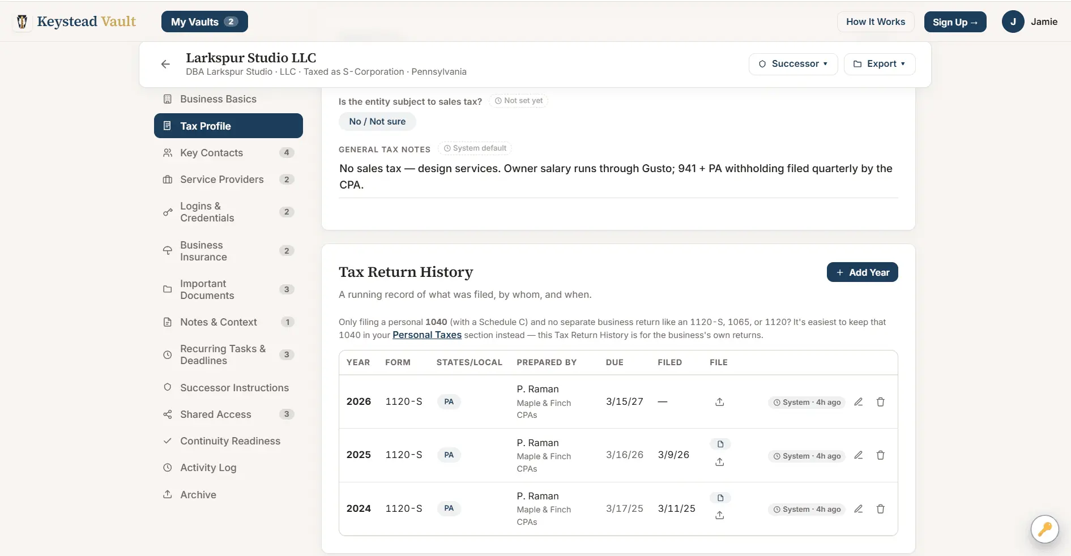Delete the 2025 tax return row
Image resolution: width=1071 pixels, height=556 pixels.
(881, 455)
